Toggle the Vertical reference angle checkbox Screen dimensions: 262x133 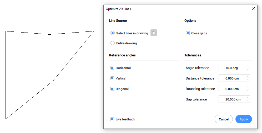tap(112, 78)
